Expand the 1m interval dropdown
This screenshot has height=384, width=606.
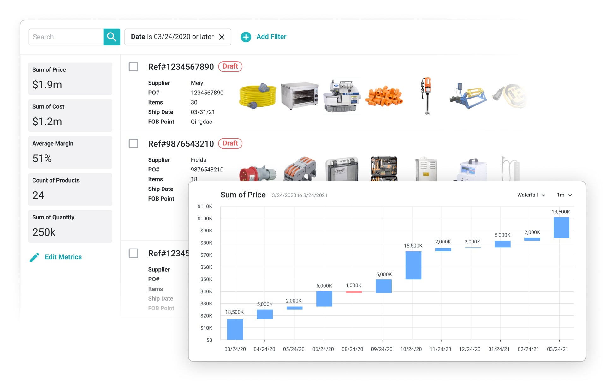(x=564, y=195)
